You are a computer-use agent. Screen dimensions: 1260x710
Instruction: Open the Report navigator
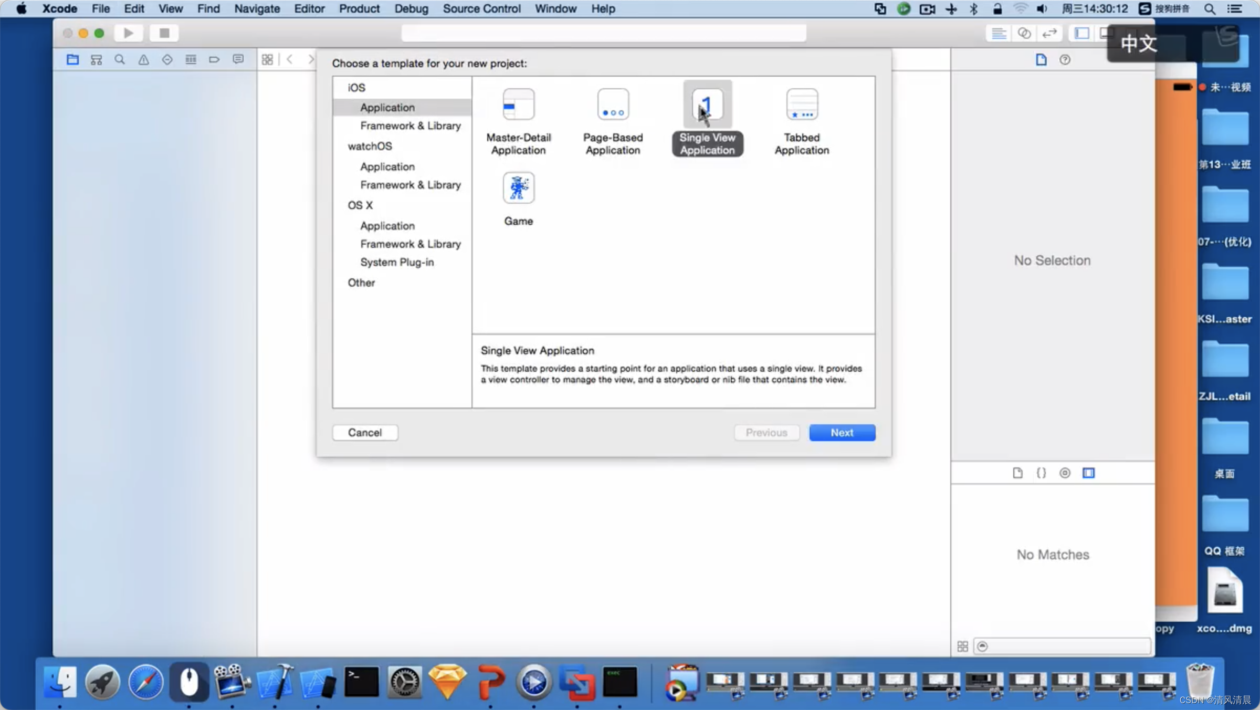(x=238, y=59)
